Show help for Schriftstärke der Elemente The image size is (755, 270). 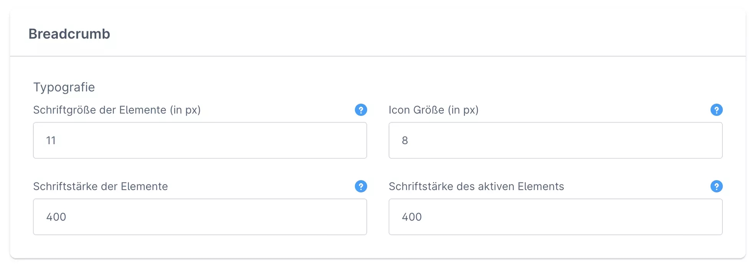pos(361,186)
